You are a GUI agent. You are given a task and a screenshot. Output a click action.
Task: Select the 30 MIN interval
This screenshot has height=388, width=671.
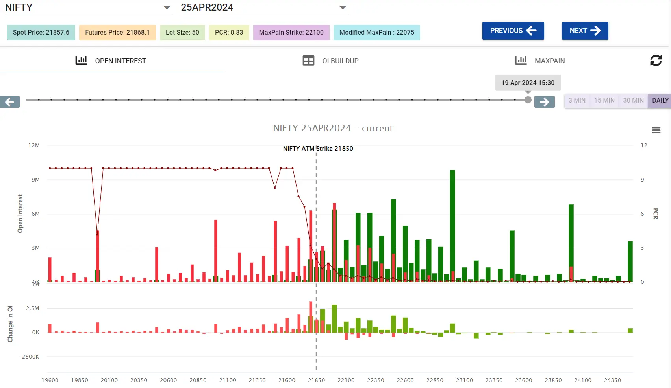pos(633,101)
